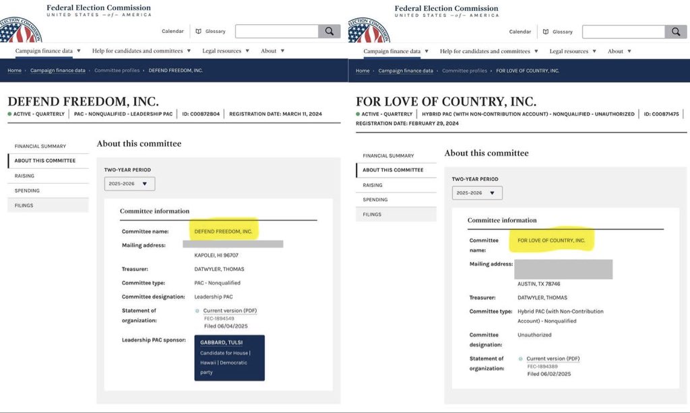This screenshot has height=413, width=690.
Task: Select About This Committee tab for For Love of Country
Action: [x=396, y=170]
